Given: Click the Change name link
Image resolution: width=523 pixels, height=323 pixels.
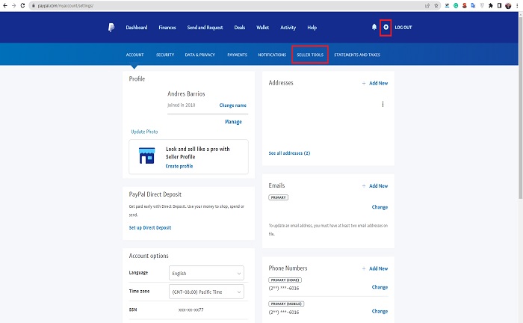Looking at the screenshot, I should [233, 105].
